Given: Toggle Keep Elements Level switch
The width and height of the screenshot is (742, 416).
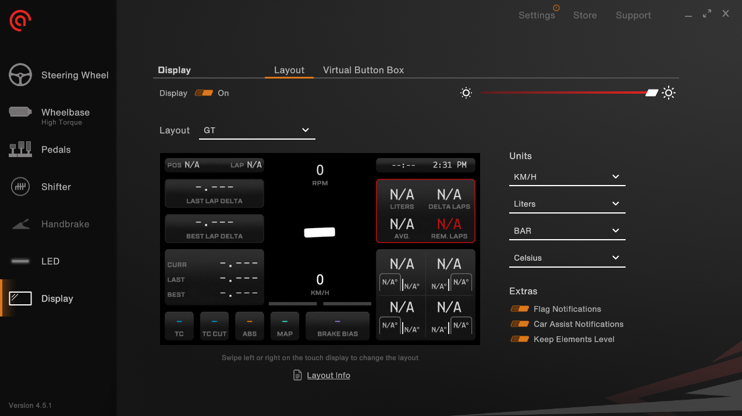Looking at the screenshot, I should click(520, 339).
